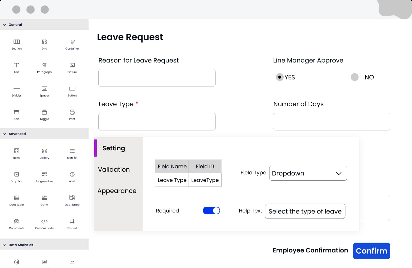Viewport: 412px width, 268px height.
Task: Pick the Grid layout icon
Action: [x=44, y=42]
